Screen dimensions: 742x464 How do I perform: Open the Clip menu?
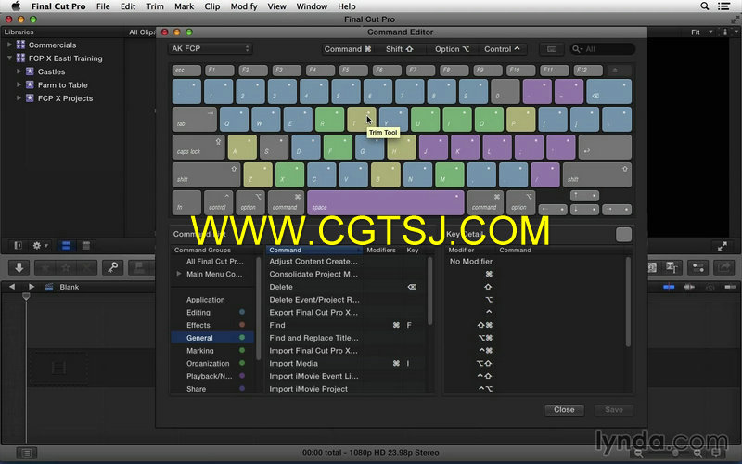coord(212,6)
